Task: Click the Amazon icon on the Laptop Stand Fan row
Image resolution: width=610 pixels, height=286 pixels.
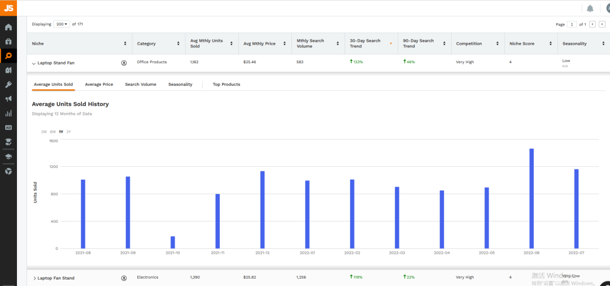Action: coord(124,63)
